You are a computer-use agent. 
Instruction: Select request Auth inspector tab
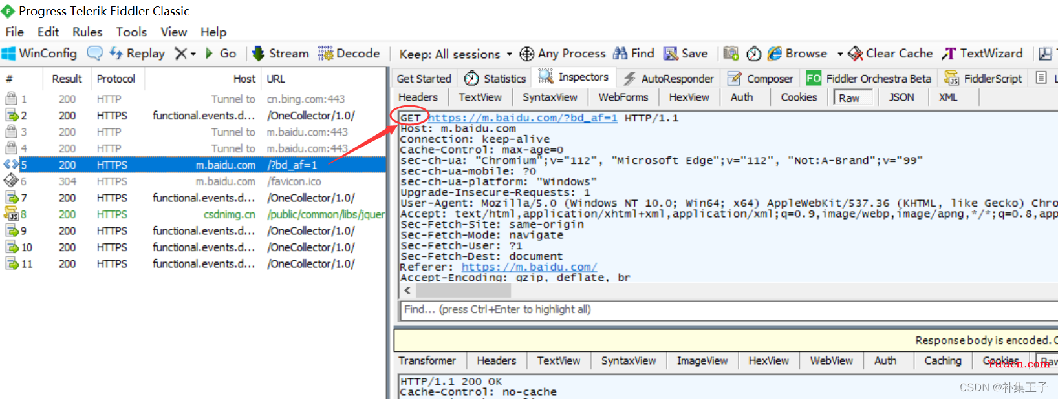point(742,97)
